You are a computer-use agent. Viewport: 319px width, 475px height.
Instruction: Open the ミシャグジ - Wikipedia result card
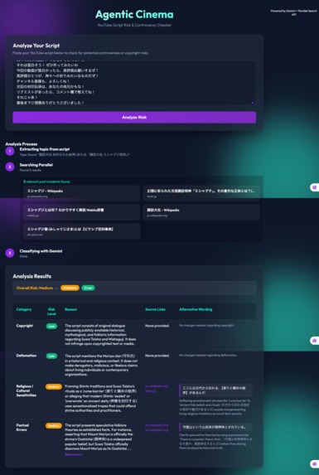pyautogui.click(x=81, y=193)
